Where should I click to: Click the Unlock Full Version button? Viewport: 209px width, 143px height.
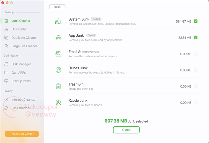click(22, 134)
